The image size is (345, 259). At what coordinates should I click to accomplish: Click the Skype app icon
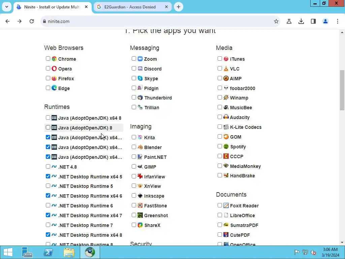click(x=140, y=78)
